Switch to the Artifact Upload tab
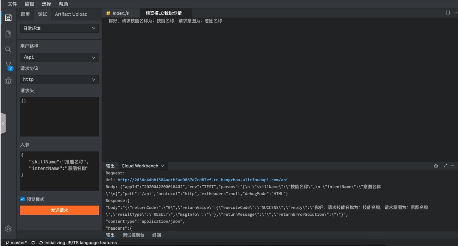Image resolution: width=458 pixels, height=246 pixels. pos(71,14)
